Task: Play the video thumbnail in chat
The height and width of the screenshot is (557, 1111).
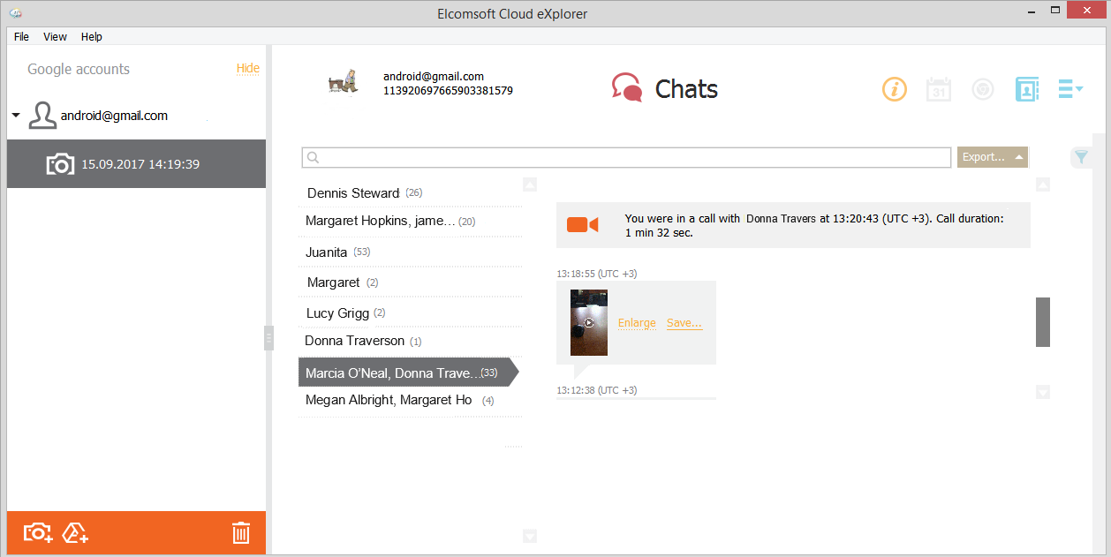Action: pos(589,322)
